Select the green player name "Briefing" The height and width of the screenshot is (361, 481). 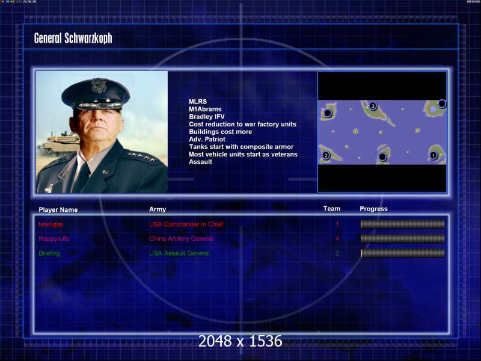coord(49,253)
